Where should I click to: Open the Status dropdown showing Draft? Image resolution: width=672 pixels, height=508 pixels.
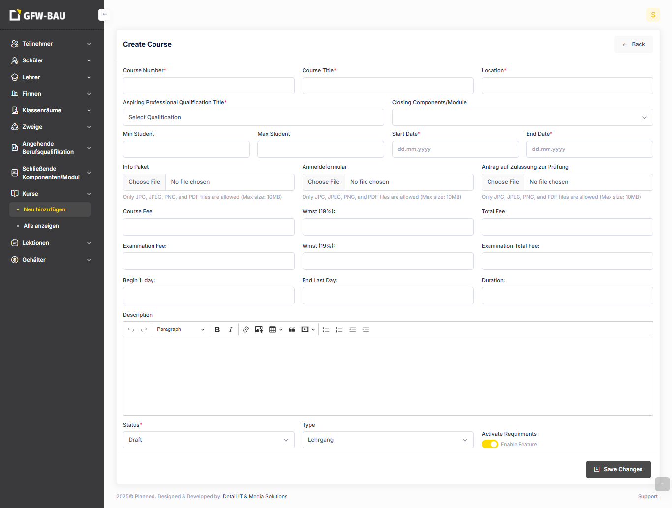pos(209,440)
